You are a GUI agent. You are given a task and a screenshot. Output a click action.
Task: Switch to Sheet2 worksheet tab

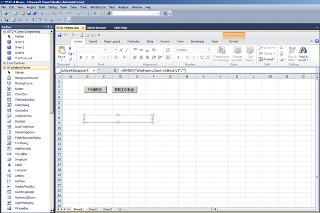point(93,209)
